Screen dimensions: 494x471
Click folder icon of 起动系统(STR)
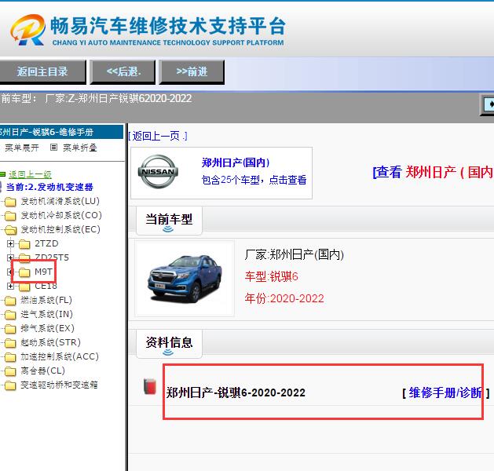pyautogui.click(x=10, y=343)
